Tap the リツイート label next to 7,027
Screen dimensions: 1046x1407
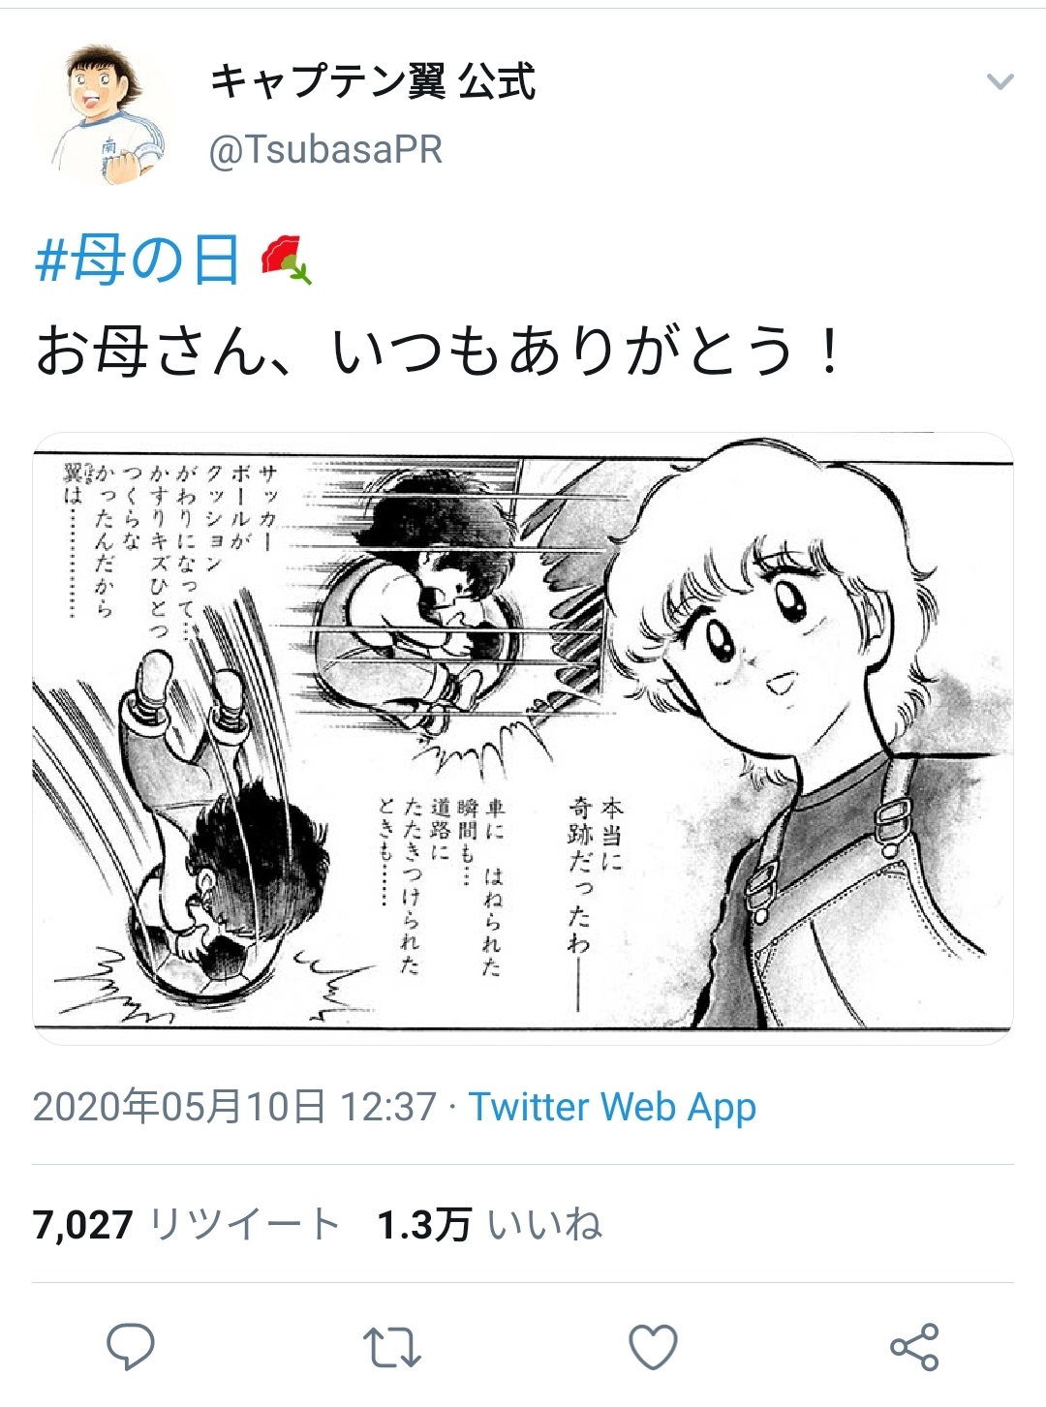244,1225
